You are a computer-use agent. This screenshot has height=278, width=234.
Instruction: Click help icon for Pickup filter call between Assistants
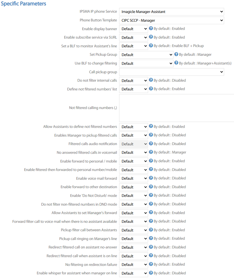[151, 230]
